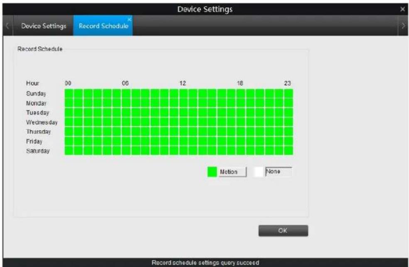Viewport: 409px width, 267px height.
Task: Click the Record Schedule group title
Action: click(40, 49)
